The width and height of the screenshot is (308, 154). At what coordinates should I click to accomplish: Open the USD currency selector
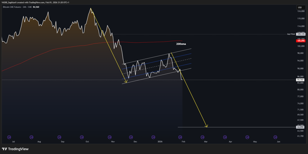300,7
